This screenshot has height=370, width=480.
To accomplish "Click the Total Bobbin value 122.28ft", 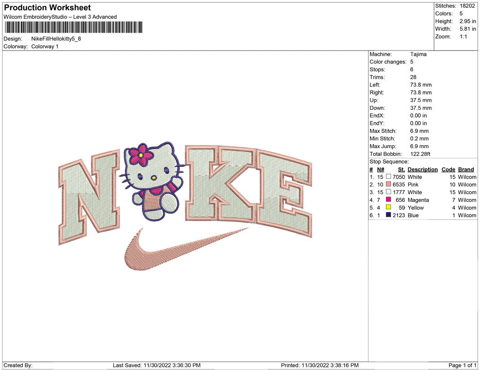I will pyautogui.click(x=420, y=154).
